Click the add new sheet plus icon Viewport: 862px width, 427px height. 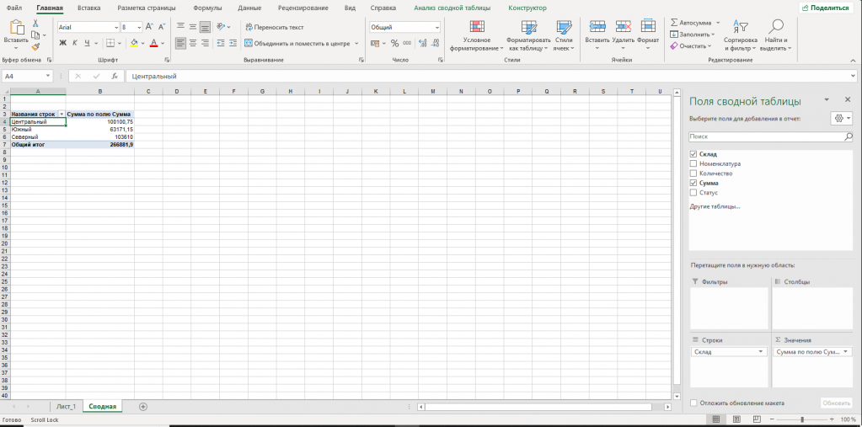pos(143,407)
